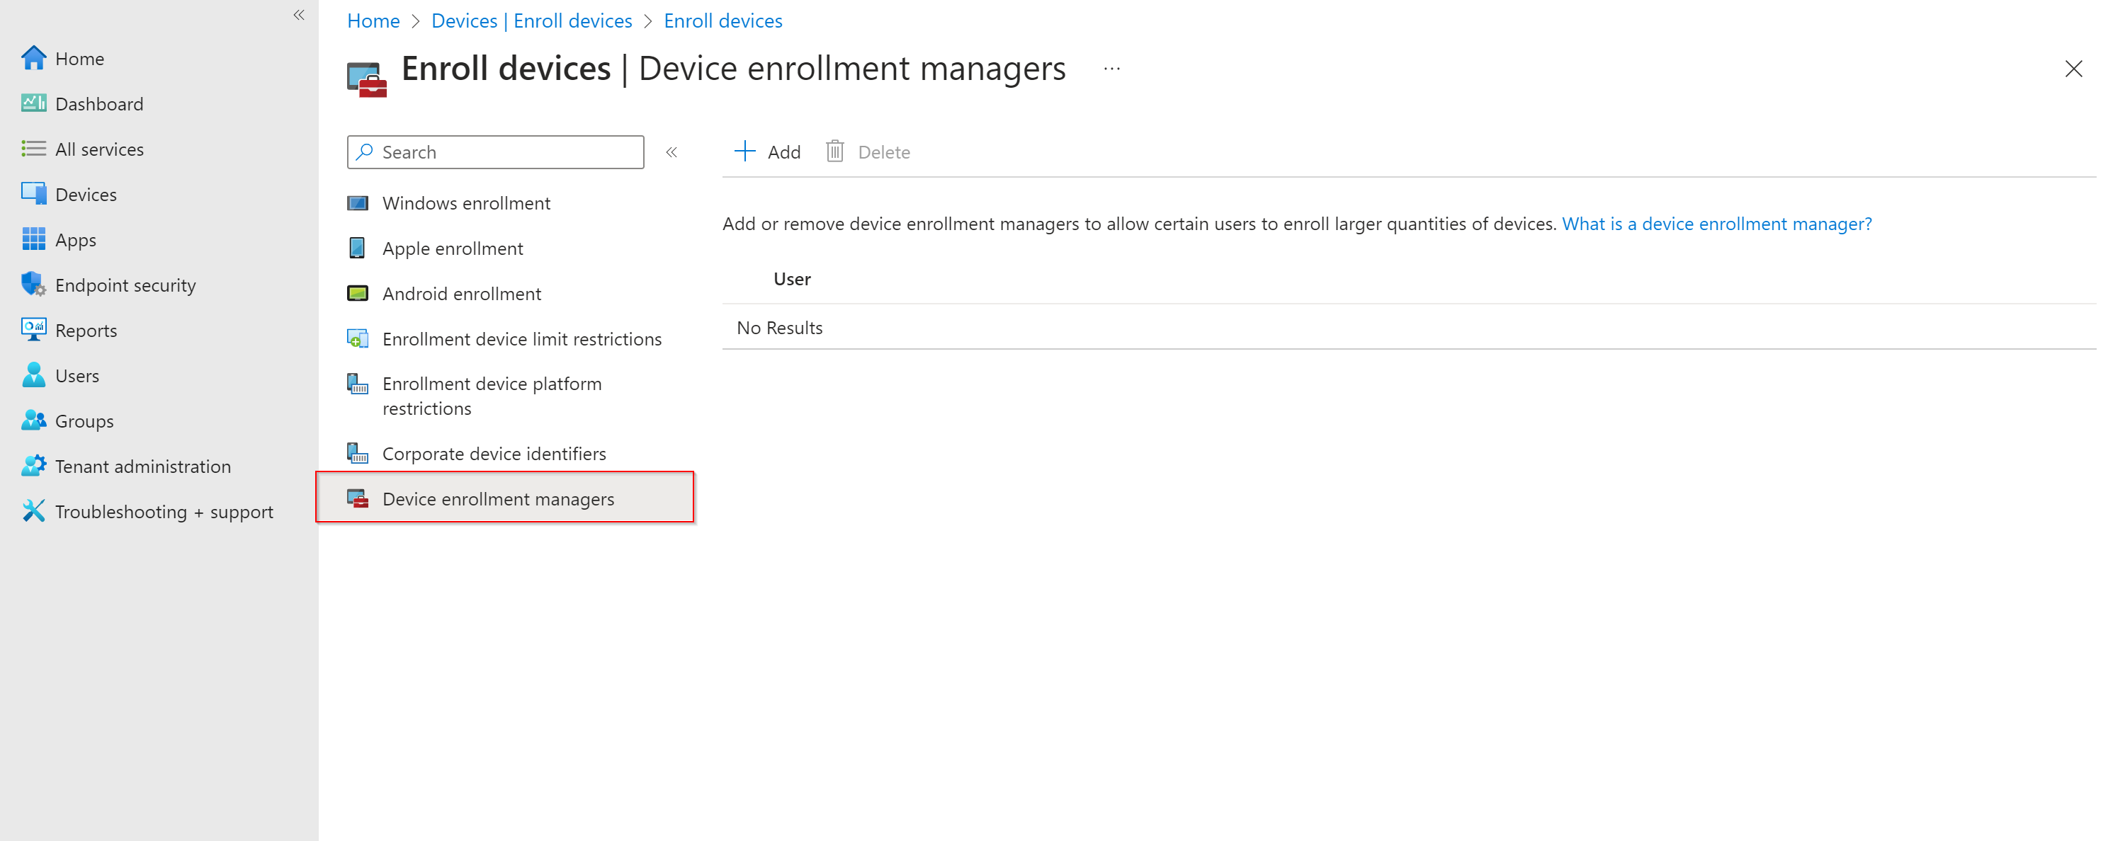Add a new device enrollment manager
The height and width of the screenshot is (841, 2125).
766,151
